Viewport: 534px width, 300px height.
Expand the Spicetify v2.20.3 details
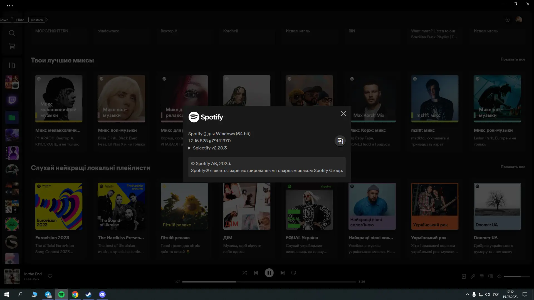click(x=207, y=148)
